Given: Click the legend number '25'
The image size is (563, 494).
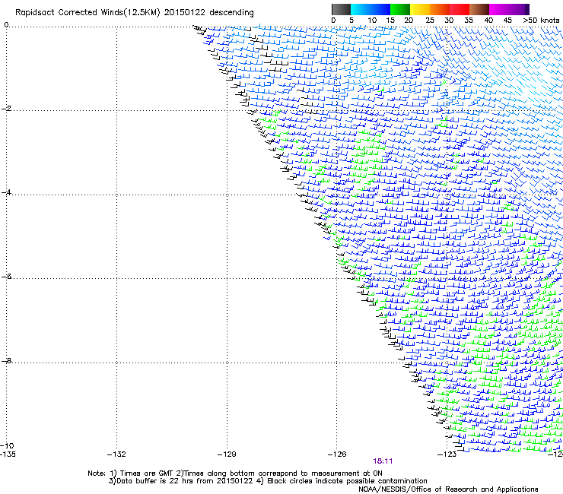Looking at the screenshot, I should tap(430, 21).
